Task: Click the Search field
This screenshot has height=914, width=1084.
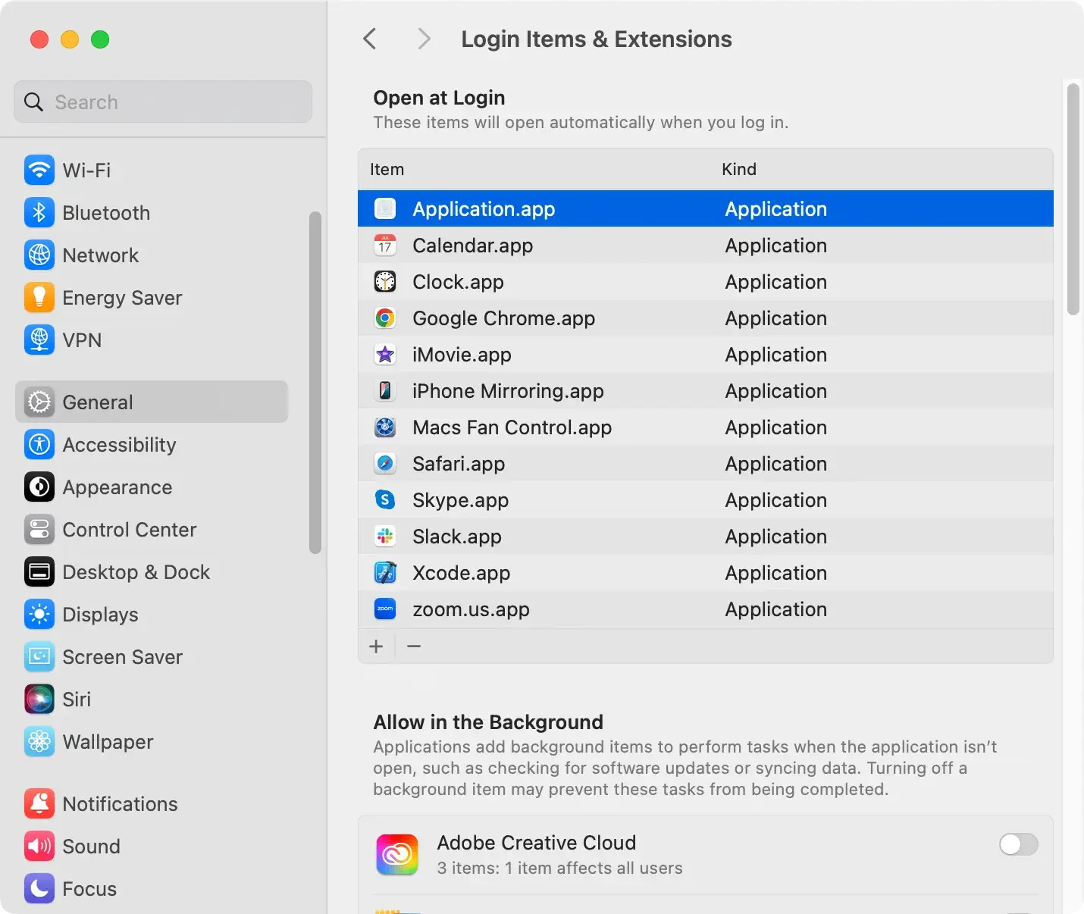Action: click(x=163, y=102)
